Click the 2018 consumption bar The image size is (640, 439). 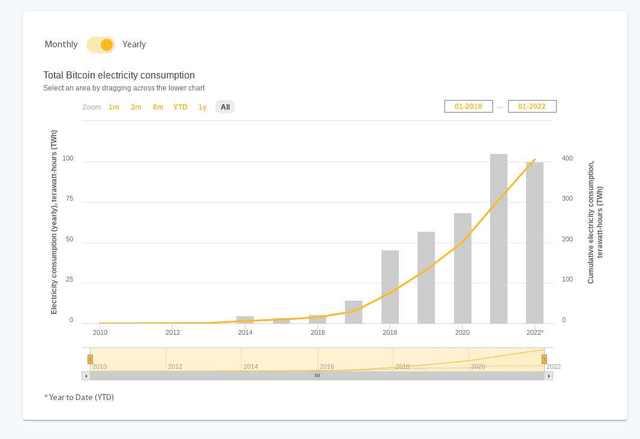[390, 287]
